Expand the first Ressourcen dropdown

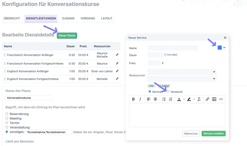coord(182,72)
